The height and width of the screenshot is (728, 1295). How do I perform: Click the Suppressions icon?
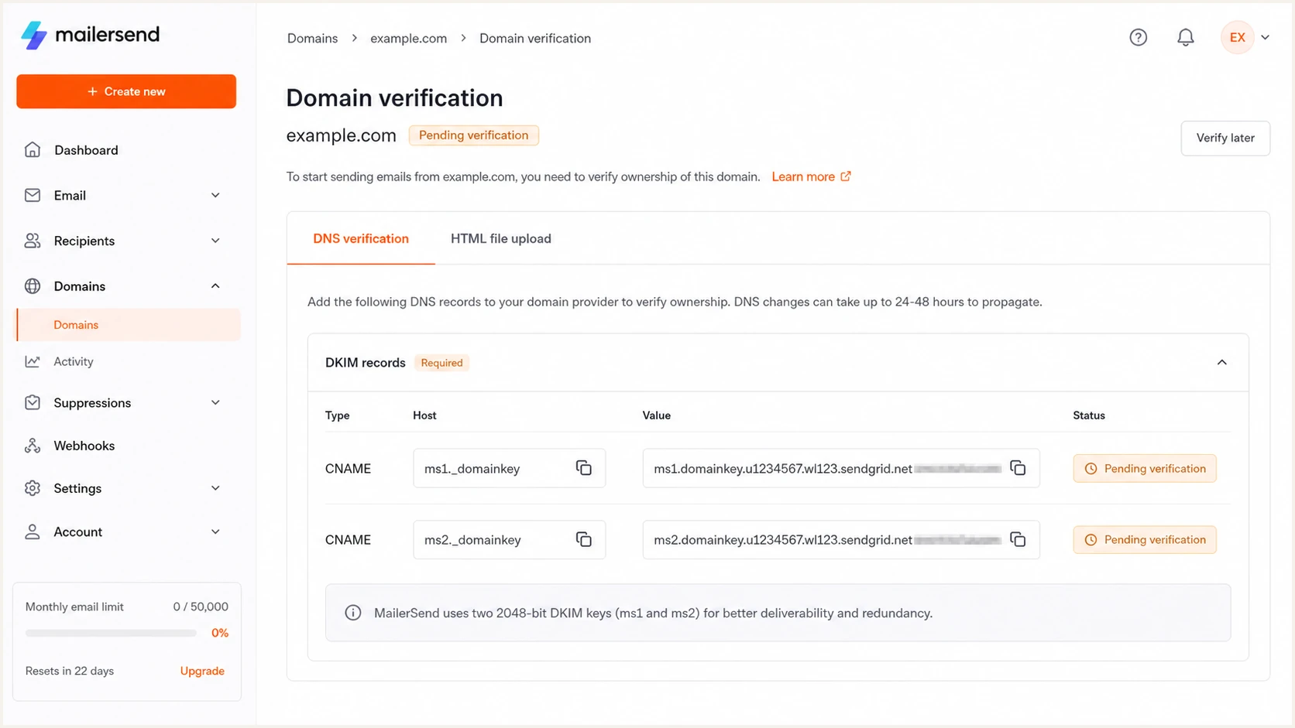33,402
